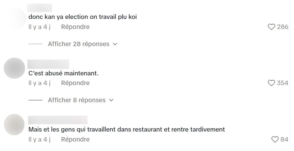Viewport: 294px width, 151px height.
Task: Open blurred username above restaurant comment
Action: tap(58, 120)
